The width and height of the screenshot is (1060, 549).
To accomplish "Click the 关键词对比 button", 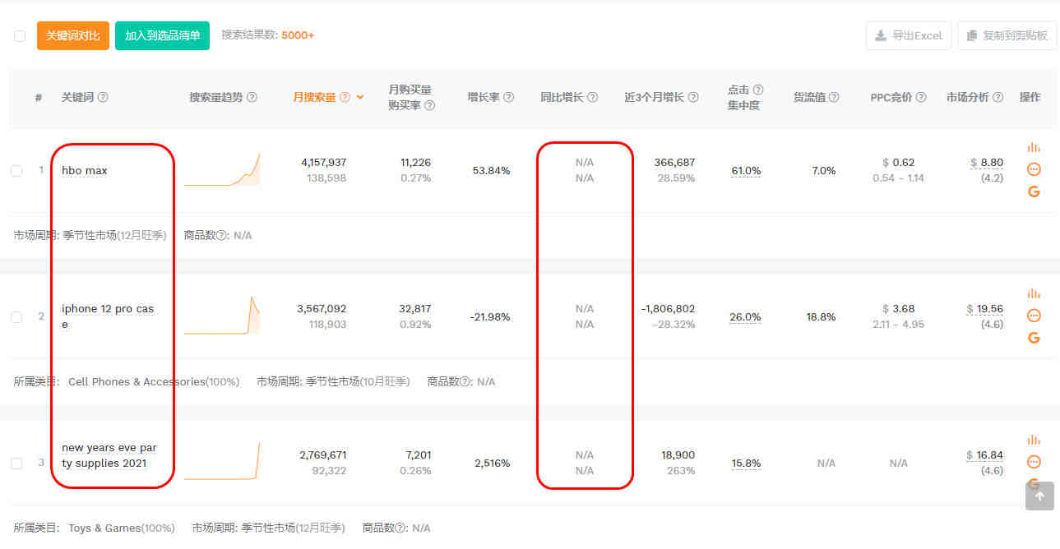I will [x=73, y=35].
